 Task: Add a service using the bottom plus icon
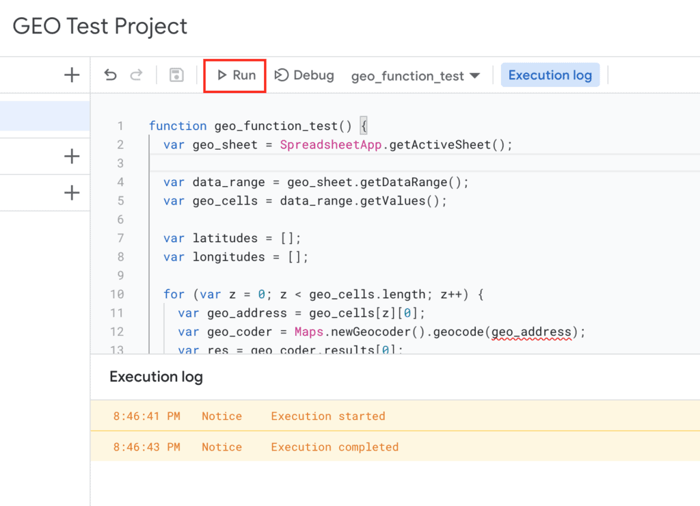click(x=71, y=193)
